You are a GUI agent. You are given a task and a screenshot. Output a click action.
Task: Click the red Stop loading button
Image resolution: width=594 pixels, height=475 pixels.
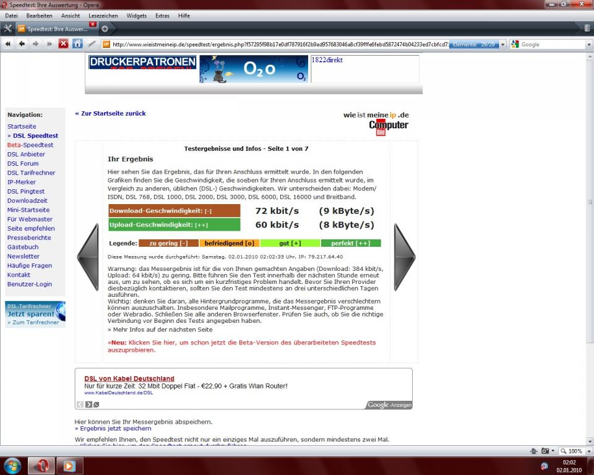click(x=63, y=44)
